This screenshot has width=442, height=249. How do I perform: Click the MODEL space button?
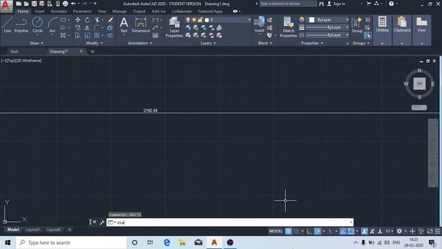(276, 231)
